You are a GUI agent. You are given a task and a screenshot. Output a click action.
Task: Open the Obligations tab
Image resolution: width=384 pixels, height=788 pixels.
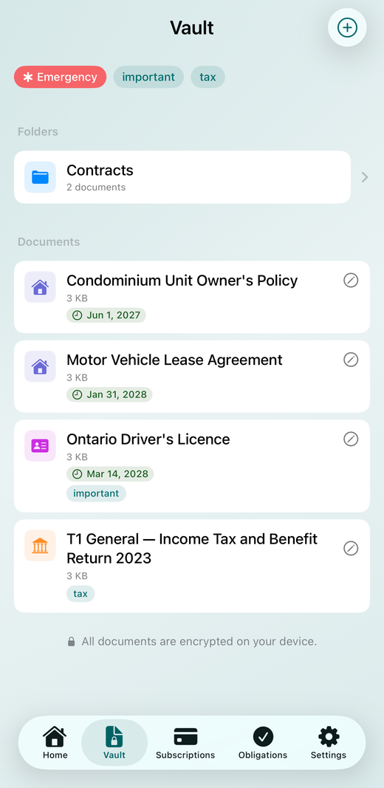263,743
